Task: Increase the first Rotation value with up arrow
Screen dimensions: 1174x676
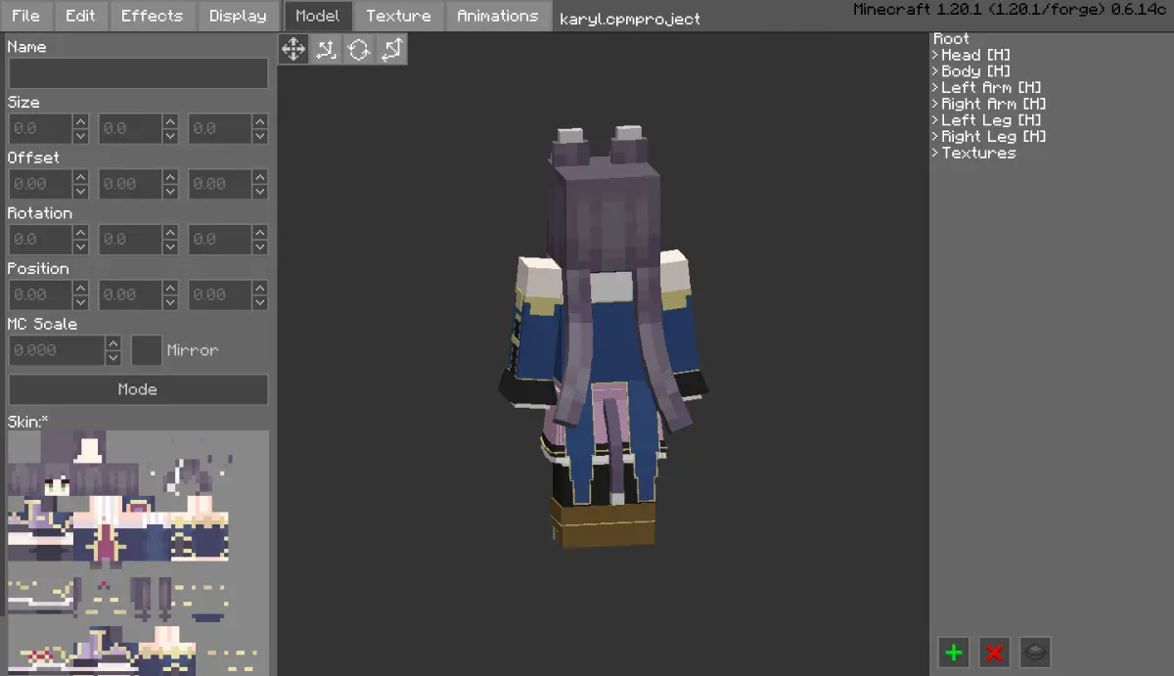Action: [80, 233]
